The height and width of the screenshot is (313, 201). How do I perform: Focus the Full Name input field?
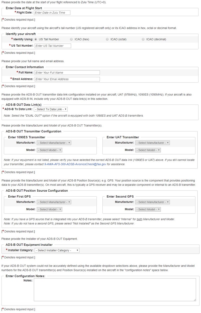[x=67, y=73]
